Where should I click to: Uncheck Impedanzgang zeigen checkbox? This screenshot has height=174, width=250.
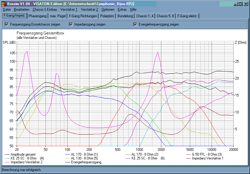point(71,24)
